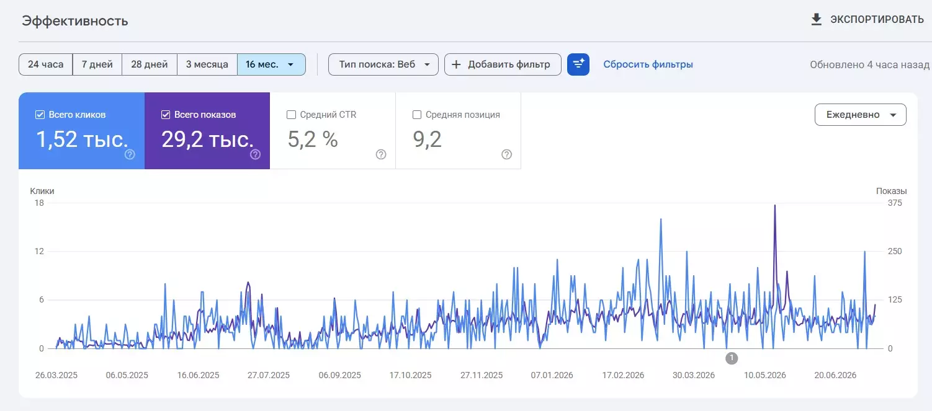Click the Сбросить фильтры link
932x411 pixels.
(648, 64)
